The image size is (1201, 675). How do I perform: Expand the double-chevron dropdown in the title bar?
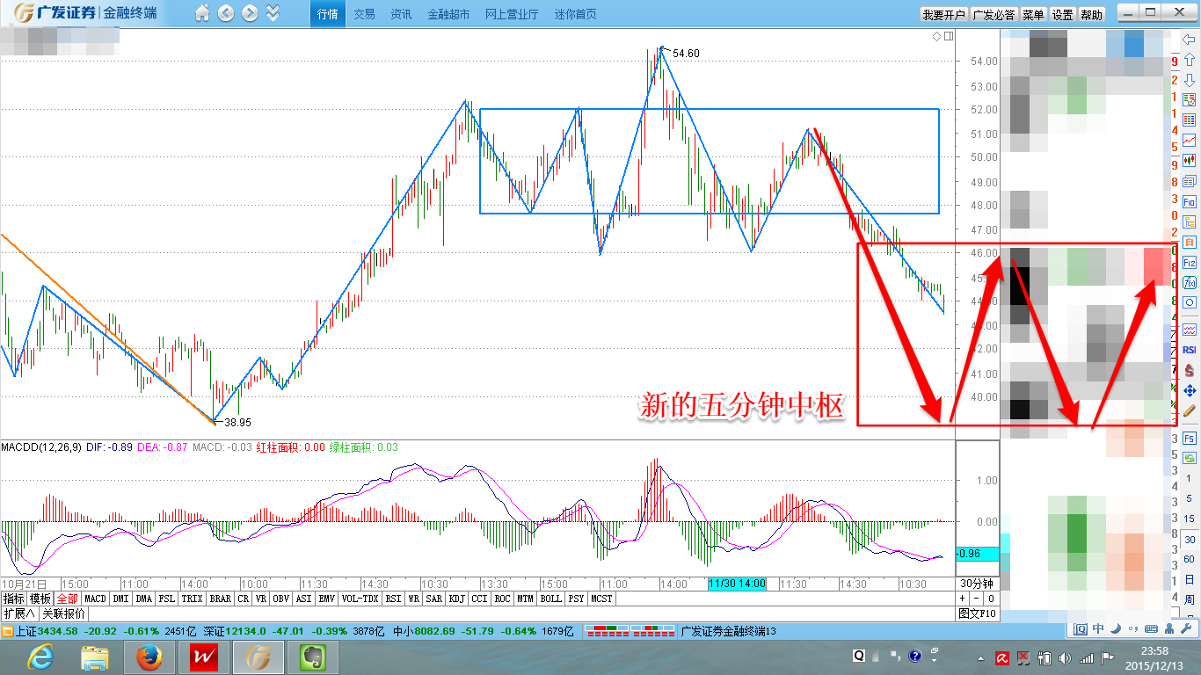pos(273,13)
